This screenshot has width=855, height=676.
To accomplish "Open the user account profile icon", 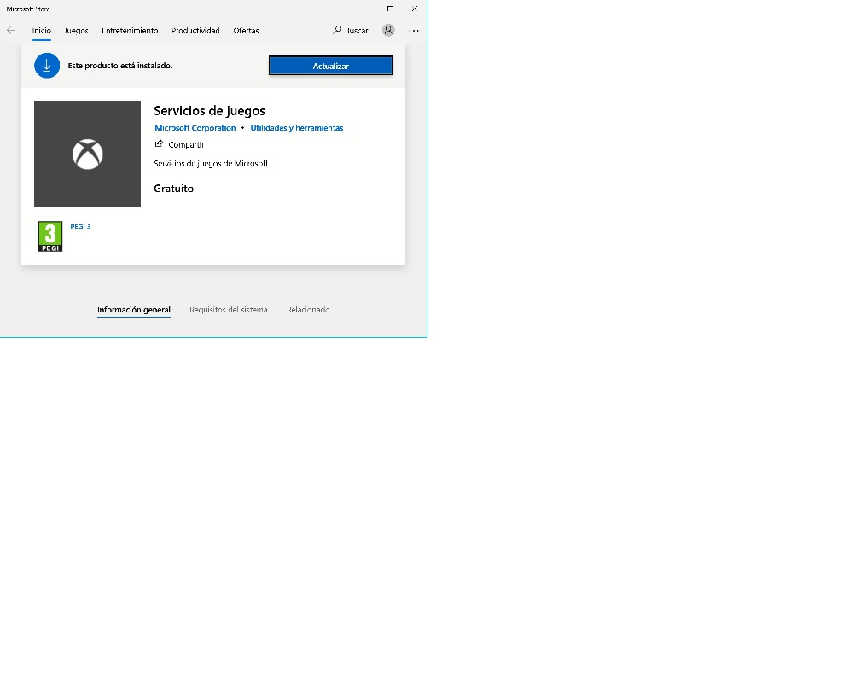I will (x=388, y=30).
